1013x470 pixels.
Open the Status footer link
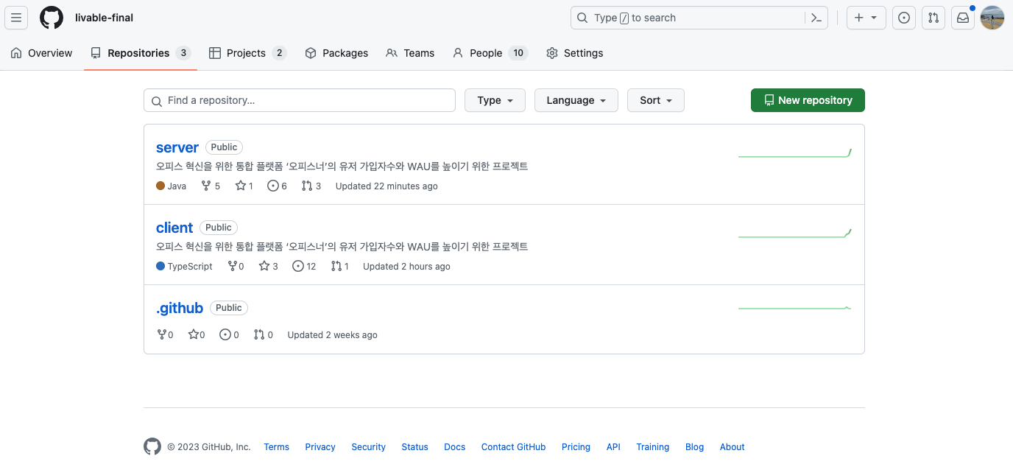coord(415,447)
